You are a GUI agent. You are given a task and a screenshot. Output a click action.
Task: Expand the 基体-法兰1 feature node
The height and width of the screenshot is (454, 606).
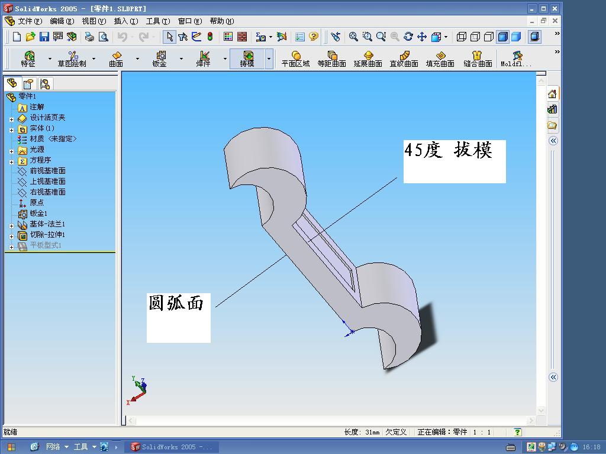click(12, 226)
